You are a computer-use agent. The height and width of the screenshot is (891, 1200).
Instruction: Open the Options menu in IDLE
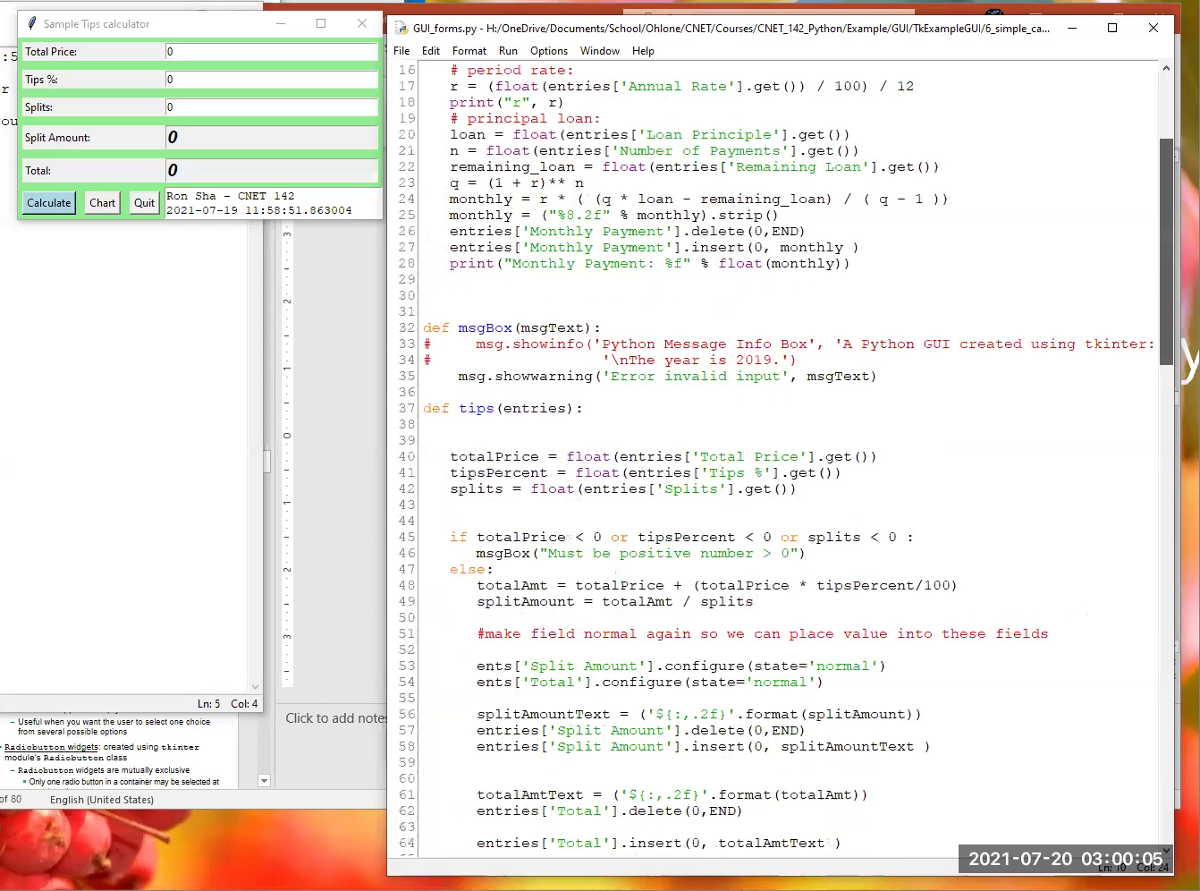[548, 51]
